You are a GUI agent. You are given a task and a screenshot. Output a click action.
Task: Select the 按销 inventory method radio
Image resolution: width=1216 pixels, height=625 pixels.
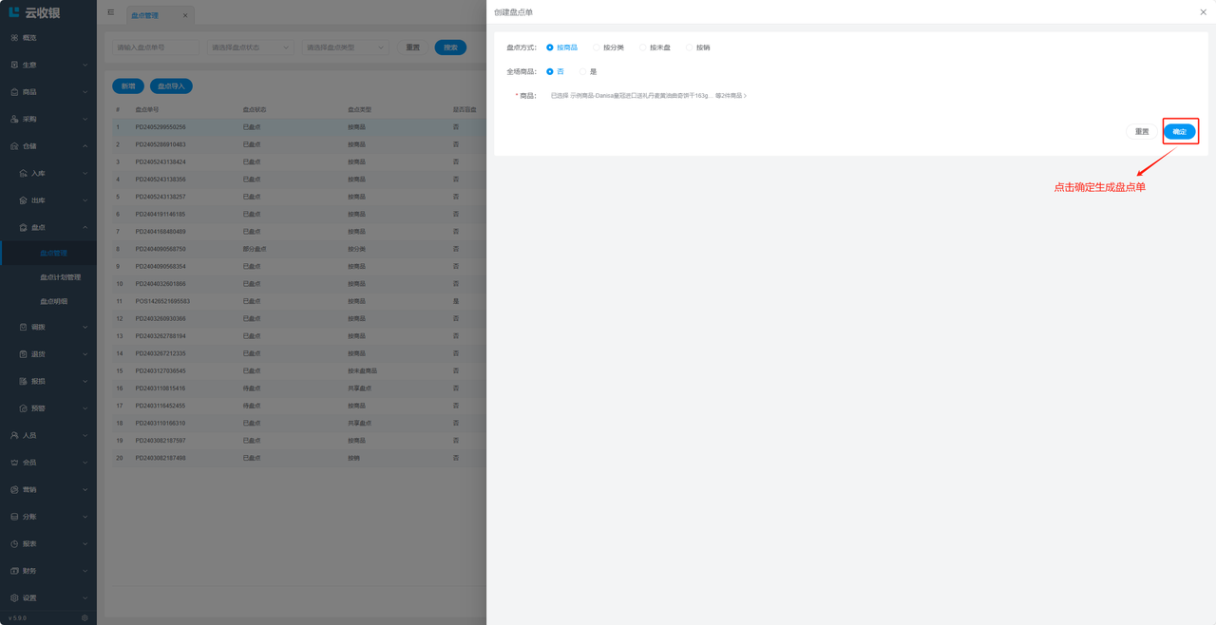click(690, 47)
